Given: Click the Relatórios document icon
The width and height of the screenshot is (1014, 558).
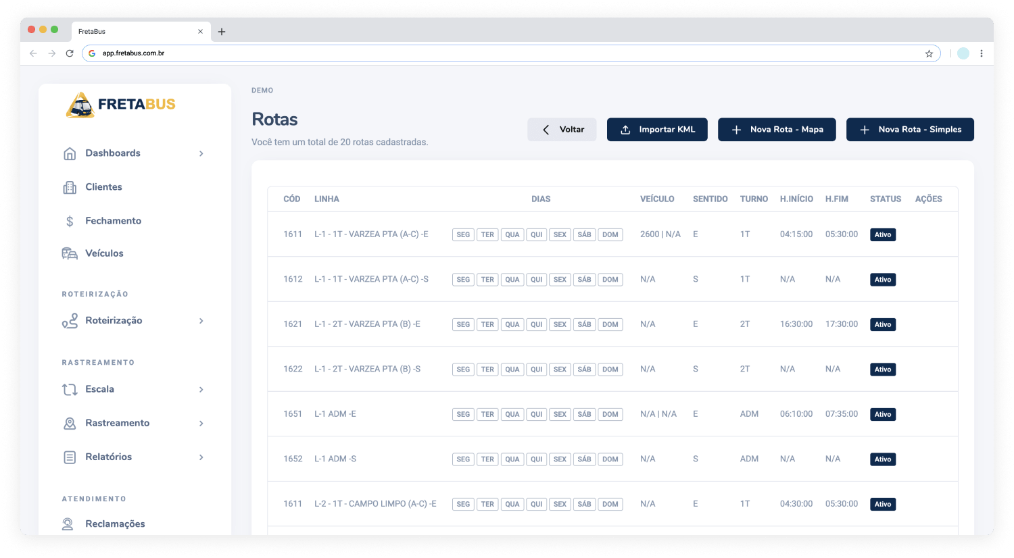Looking at the screenshot, I should tap(69, 456).
